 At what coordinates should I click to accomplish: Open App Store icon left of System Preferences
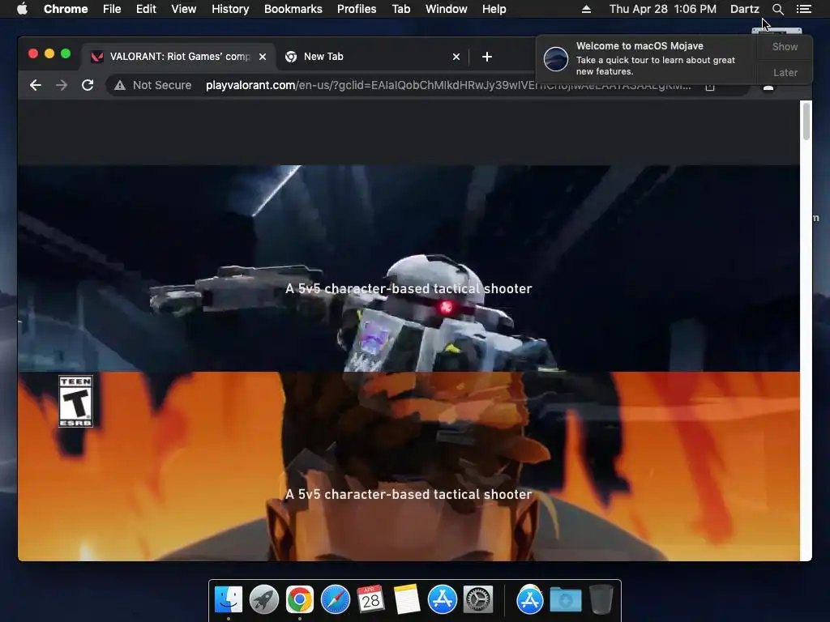point(442,599)
